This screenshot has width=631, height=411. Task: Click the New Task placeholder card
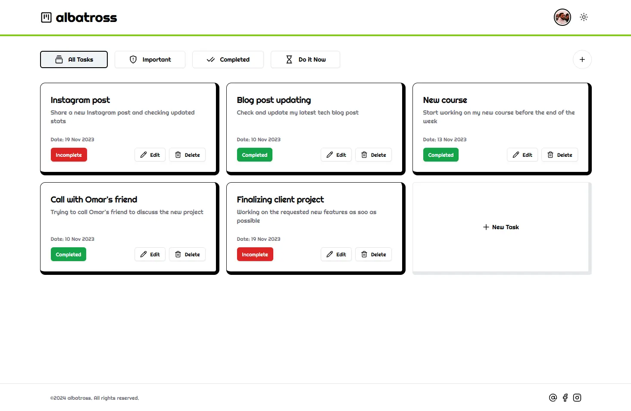501,227
